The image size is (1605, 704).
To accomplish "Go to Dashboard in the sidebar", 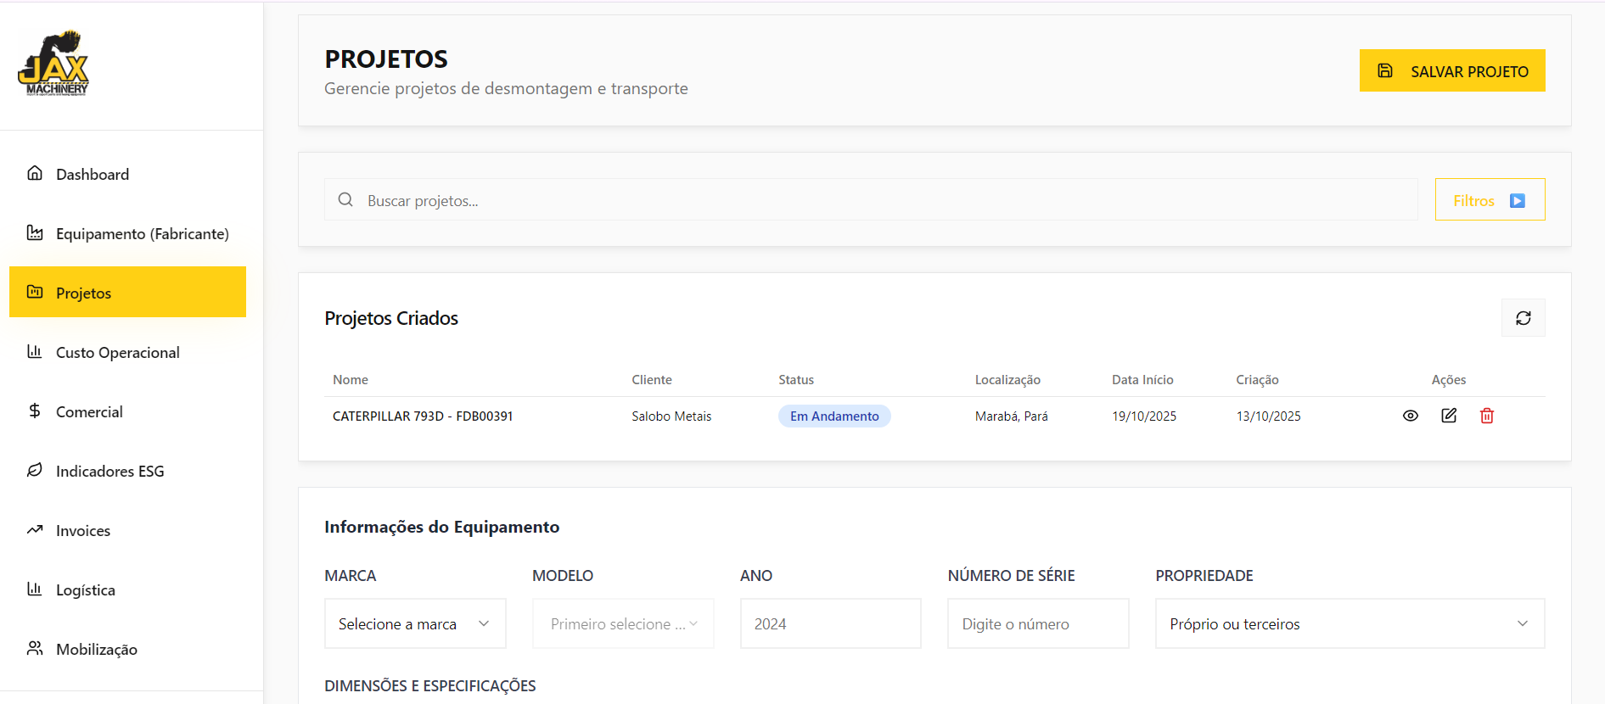I will click(127, 174).
